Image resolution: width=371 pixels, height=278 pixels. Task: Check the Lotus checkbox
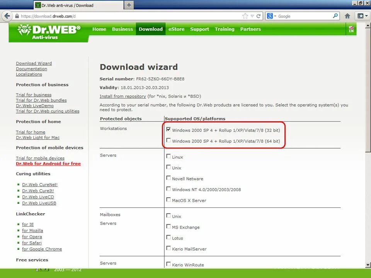[x=168, y=237]
